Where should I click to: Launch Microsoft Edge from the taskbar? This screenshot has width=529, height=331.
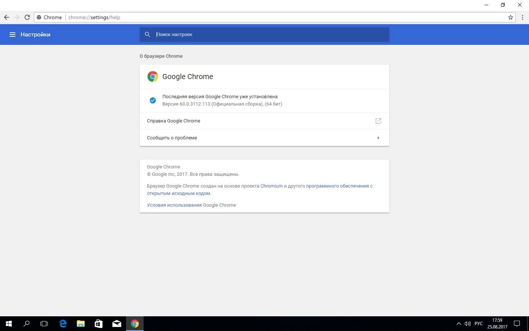coord(63,324)
